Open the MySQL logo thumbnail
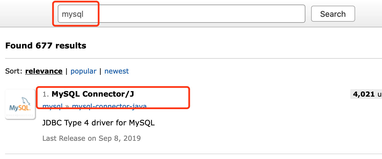Screen dimensions: 382x159 [x=20, y=104]
